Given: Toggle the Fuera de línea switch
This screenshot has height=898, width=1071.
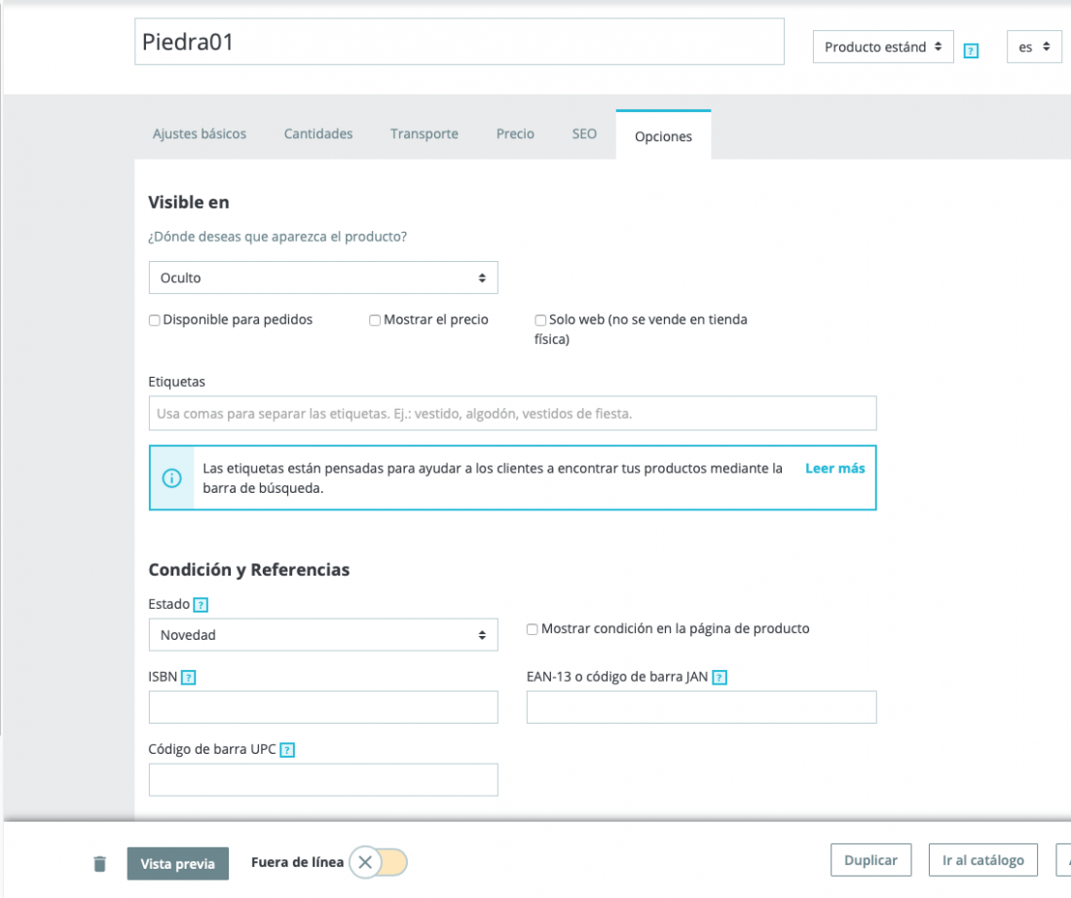Looking at the screenshot, I should coord(379,863).
